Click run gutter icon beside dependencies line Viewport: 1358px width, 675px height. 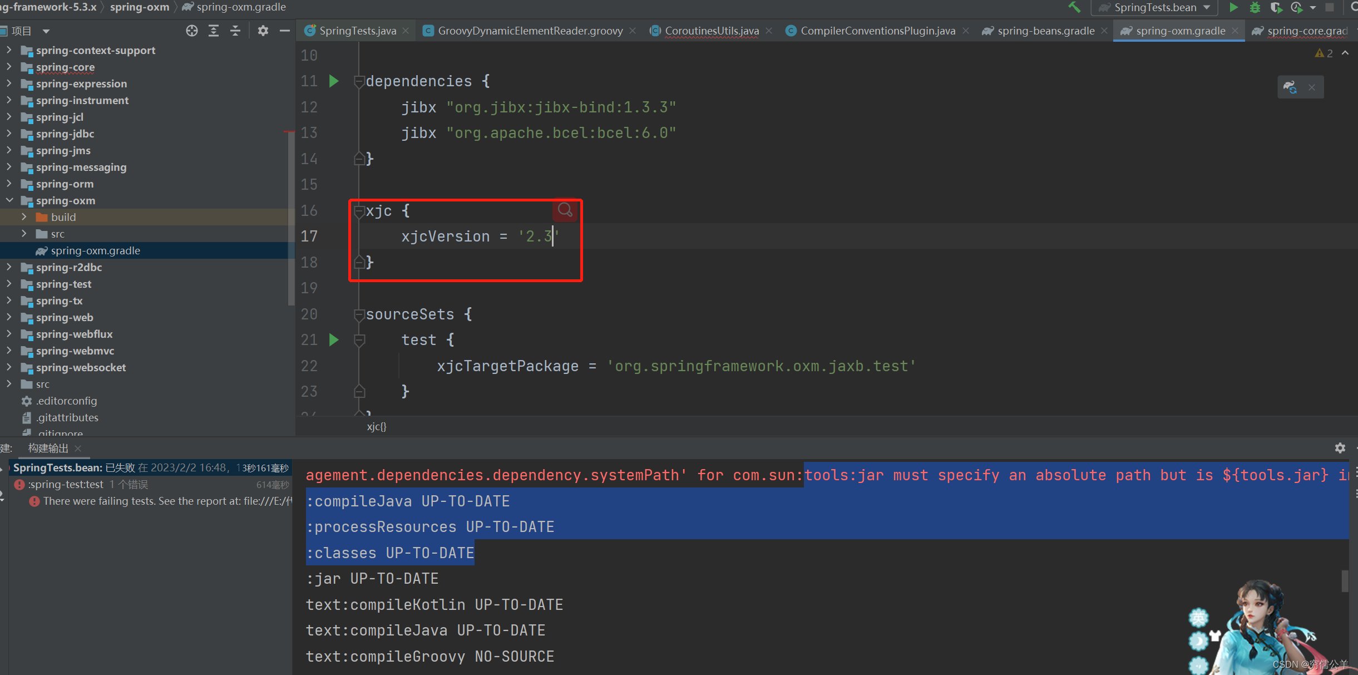pos(334,81)
